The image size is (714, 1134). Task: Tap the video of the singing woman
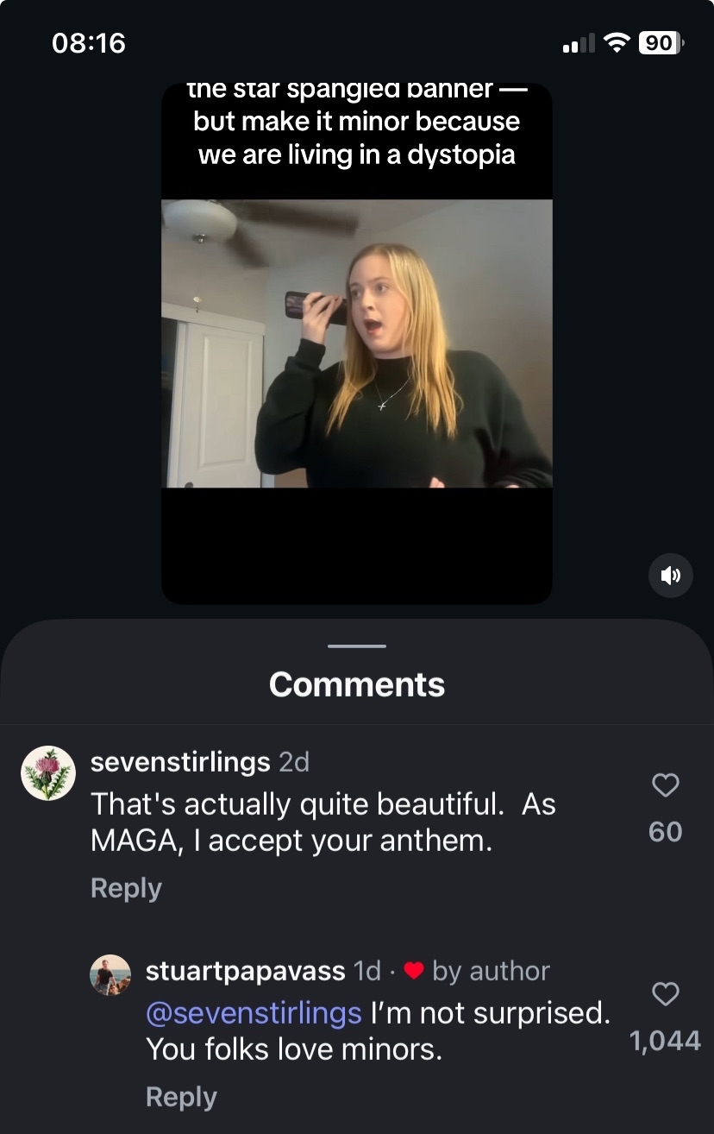(357, 343)
